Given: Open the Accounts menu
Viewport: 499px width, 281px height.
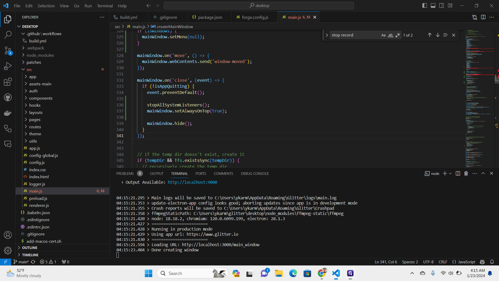Looking at the screenshot, I should [x=8, y=235].
